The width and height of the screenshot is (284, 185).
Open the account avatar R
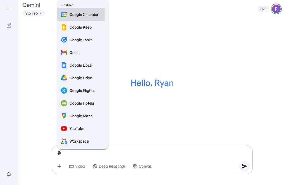click(276, 9)
